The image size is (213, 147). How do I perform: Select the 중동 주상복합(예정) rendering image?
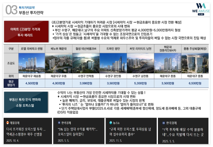click(x=195, y=63)
